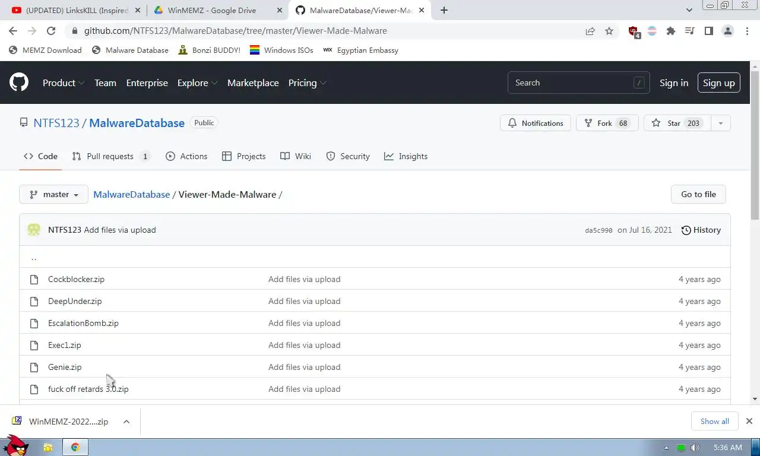Viewport: 760px width, 456px height.
Task: Open the Wiki tab
Action: [x=296, y=156]
